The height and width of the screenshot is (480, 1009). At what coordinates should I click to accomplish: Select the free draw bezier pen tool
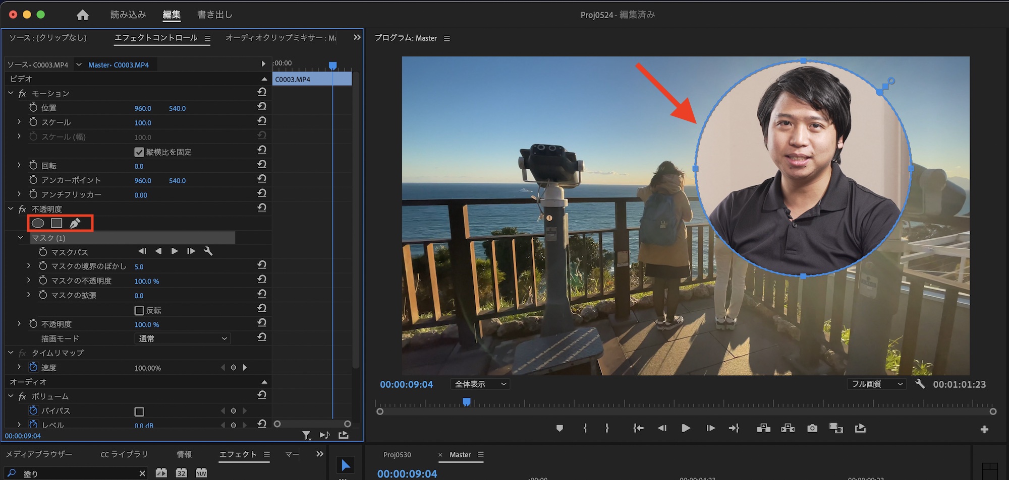[75, 223]
